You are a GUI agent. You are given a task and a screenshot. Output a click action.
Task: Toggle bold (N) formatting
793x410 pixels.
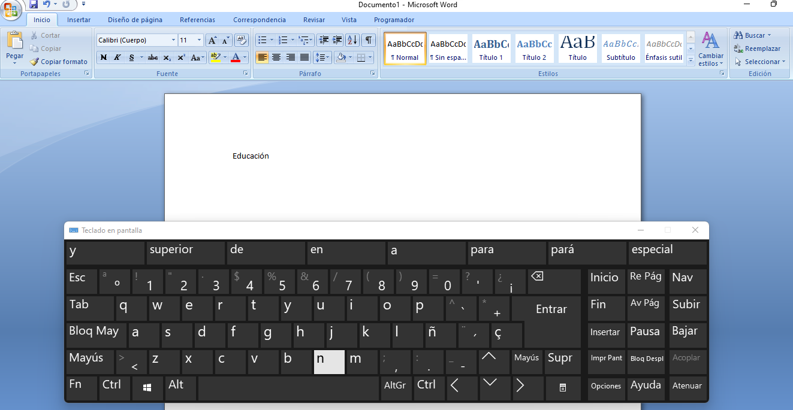[x=104, y=57]
